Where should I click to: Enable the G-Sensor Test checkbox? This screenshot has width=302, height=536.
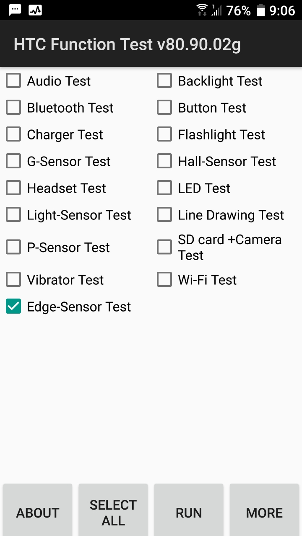[13, 161]
